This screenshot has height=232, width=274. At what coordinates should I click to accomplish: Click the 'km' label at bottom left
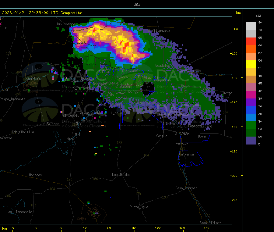[x=4, y=229]
